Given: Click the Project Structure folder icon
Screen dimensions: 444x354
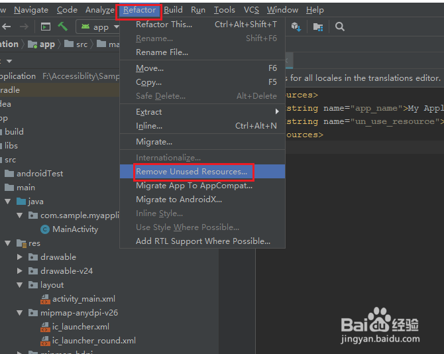Looking at the screenshot, I should coord(318,27).
